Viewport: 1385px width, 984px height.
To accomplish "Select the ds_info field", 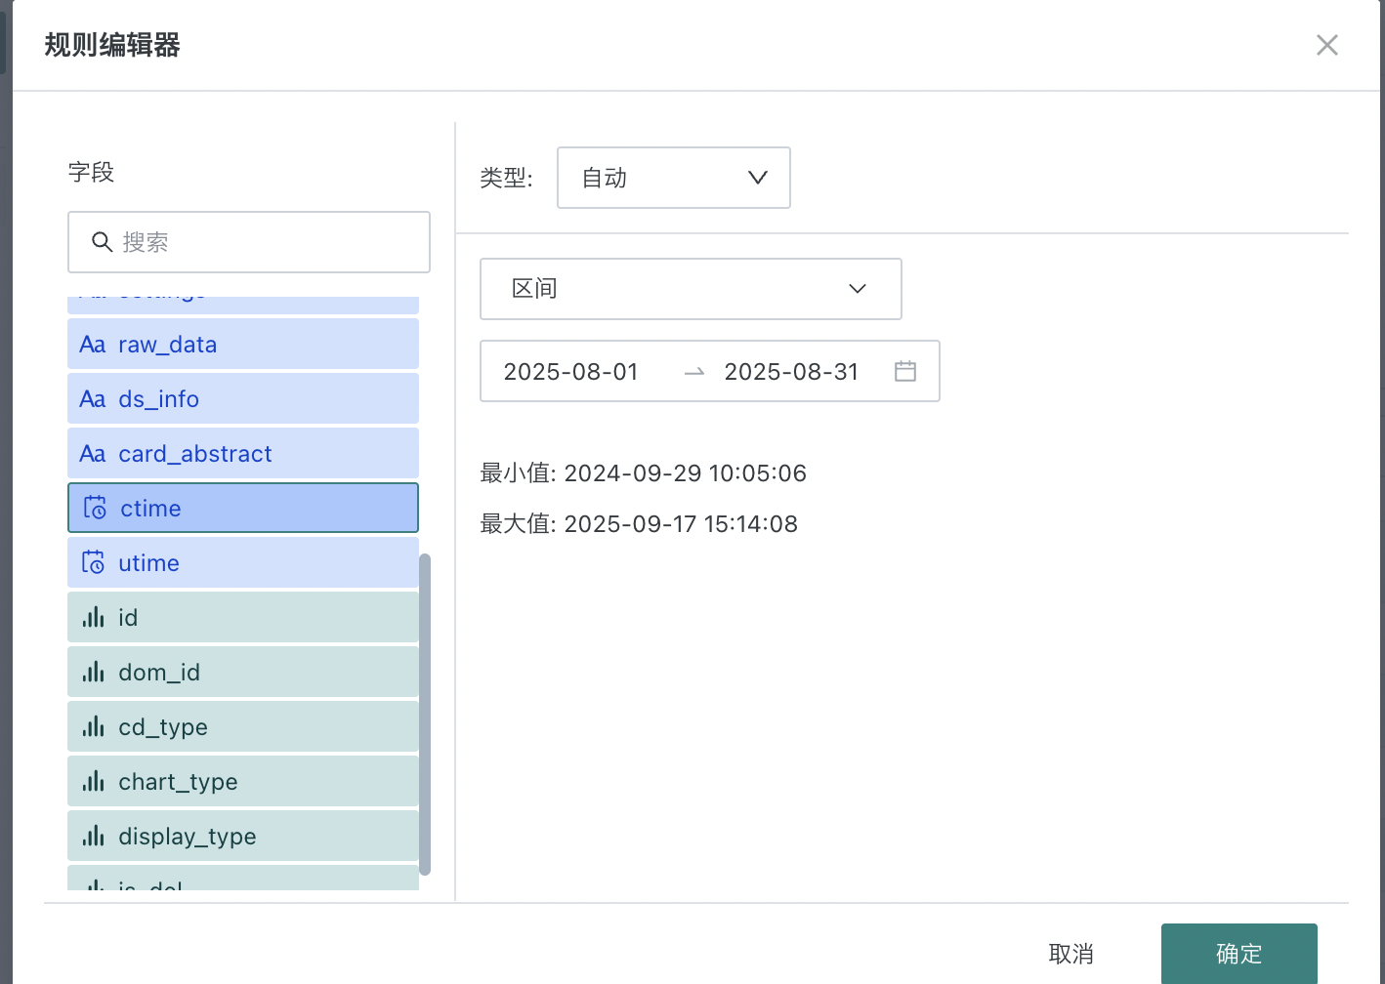I will point(243,398).
